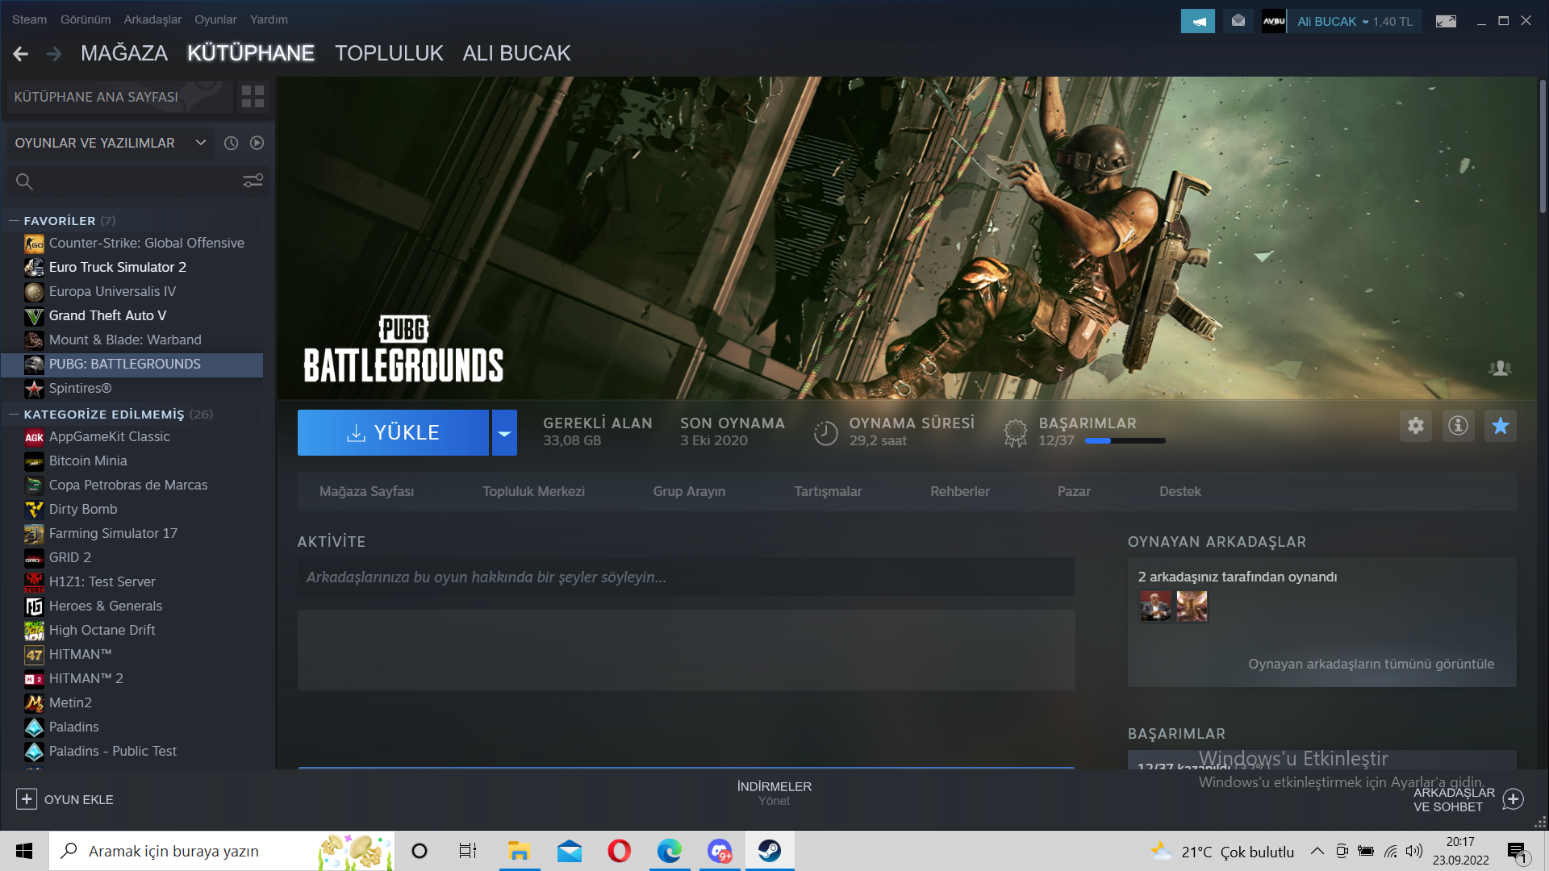Open File Explorer from taskbar

pos(519,851)
